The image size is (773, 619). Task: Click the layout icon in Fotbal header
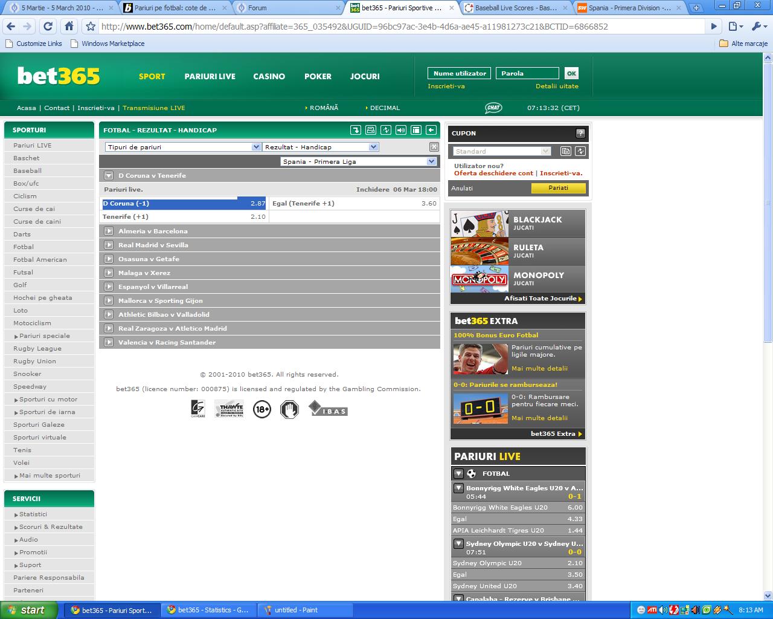click(x=416, y=130)
